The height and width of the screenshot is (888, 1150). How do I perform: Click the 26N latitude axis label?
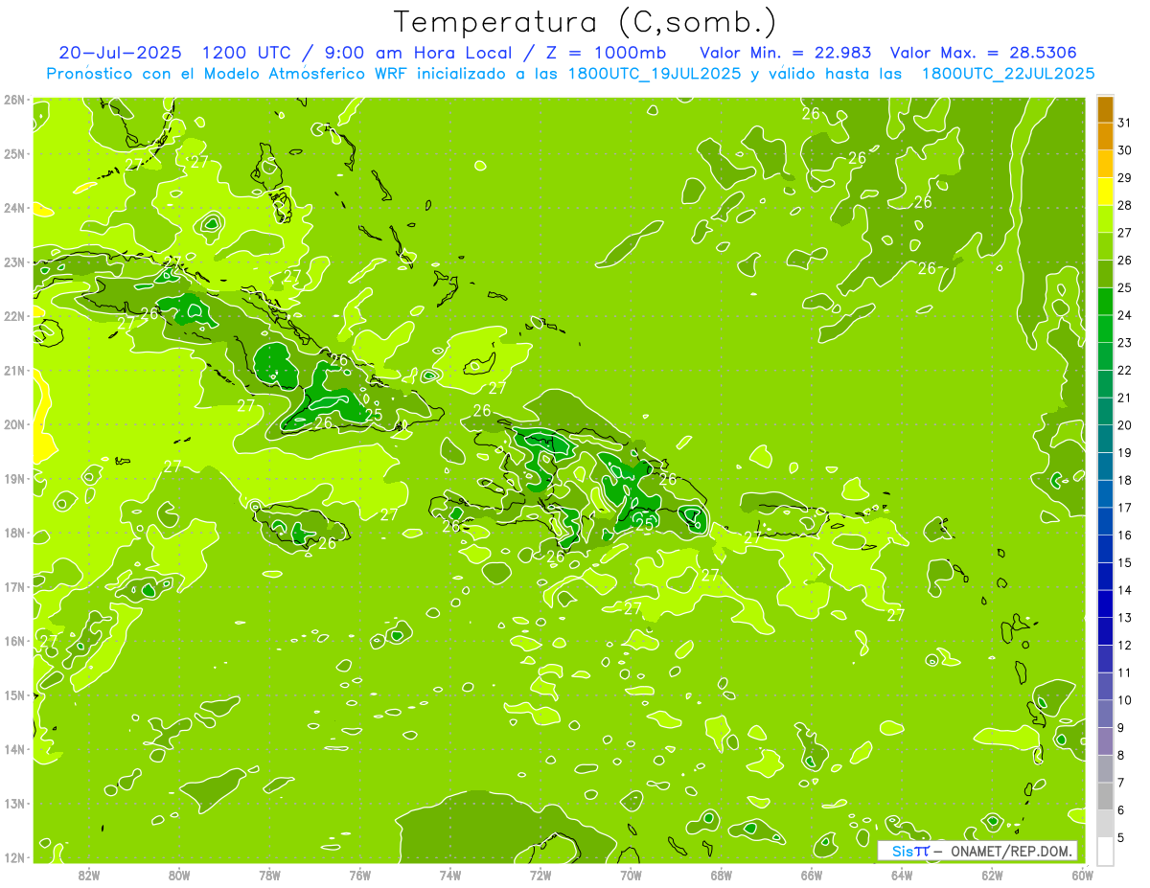click(13, 100)
